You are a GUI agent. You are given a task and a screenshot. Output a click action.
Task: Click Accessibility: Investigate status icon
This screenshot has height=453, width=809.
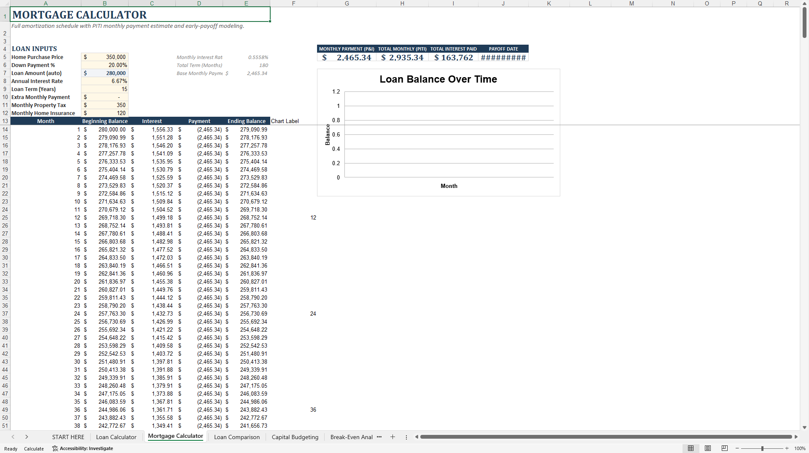pyautogui.click(x=83, y=448)
